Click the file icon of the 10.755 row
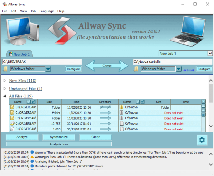The image size is (214, 176). [12, 124]
